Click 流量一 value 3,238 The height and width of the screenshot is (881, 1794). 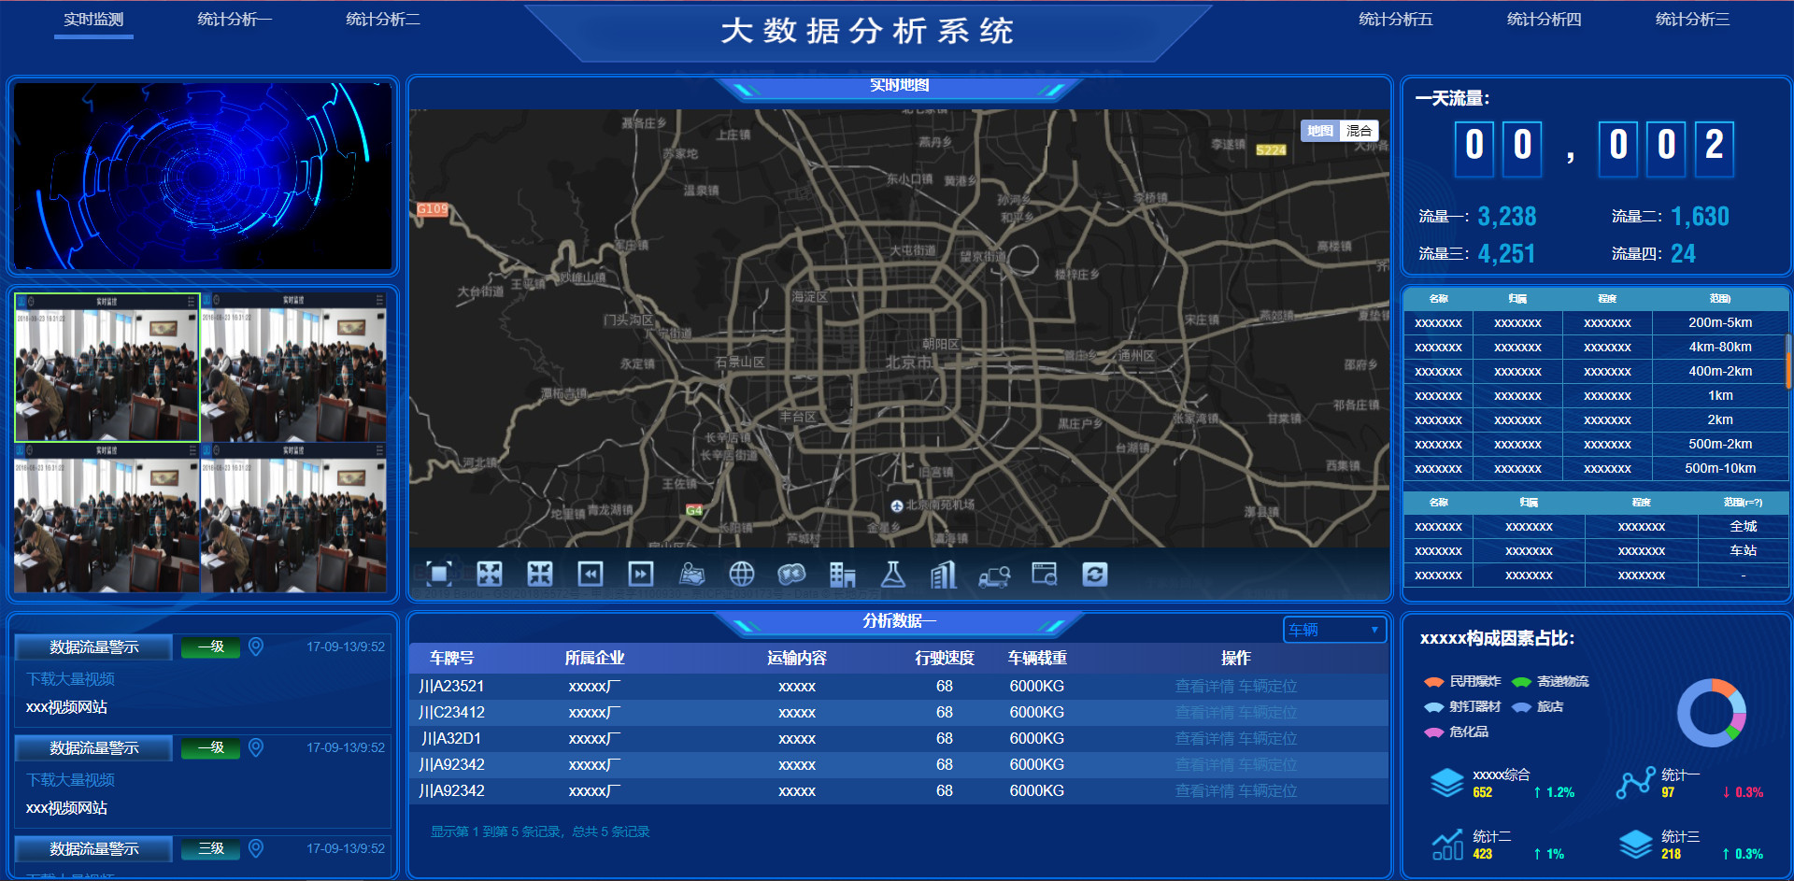(1507, 216)
